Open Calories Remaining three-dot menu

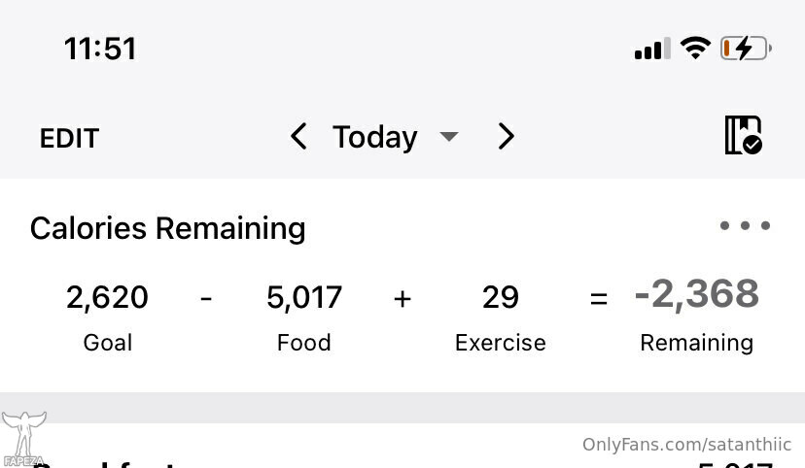tap(745, 225)
